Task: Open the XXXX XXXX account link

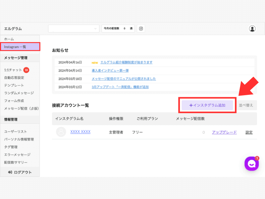Action: pos(80,132)
